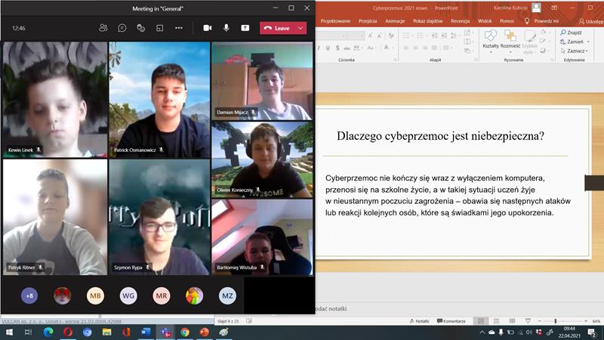Viewport: 604px width, 340px height.
Task: Open the reactions and raise hand menu
Action: [x=140, y=28]
